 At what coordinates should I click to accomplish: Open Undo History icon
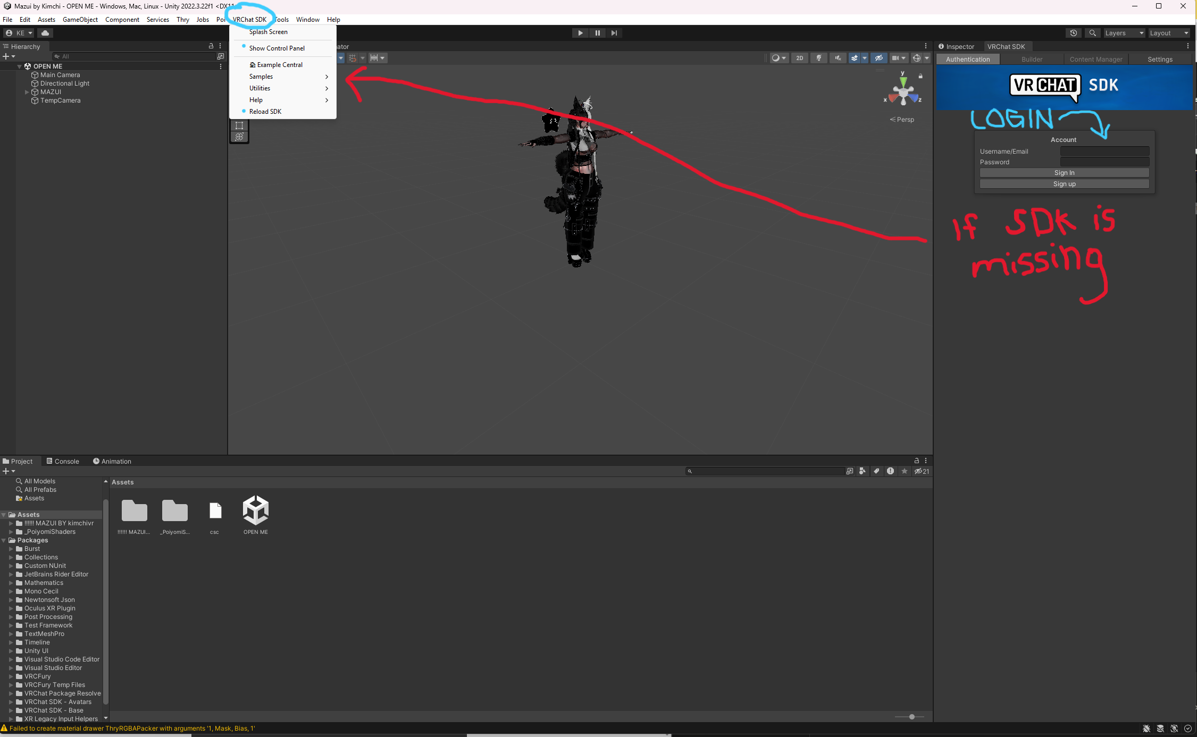[1074, 33]
